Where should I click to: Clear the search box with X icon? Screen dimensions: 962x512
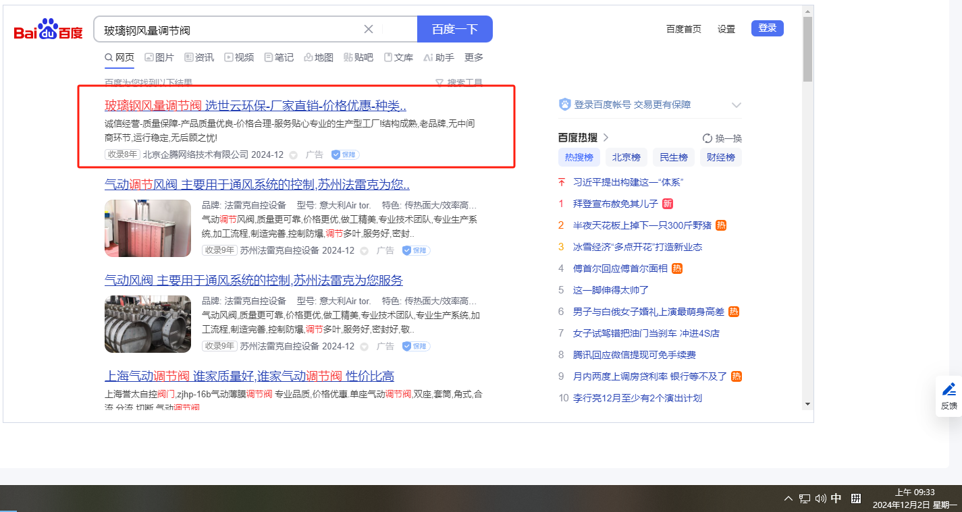click(369, 29)
